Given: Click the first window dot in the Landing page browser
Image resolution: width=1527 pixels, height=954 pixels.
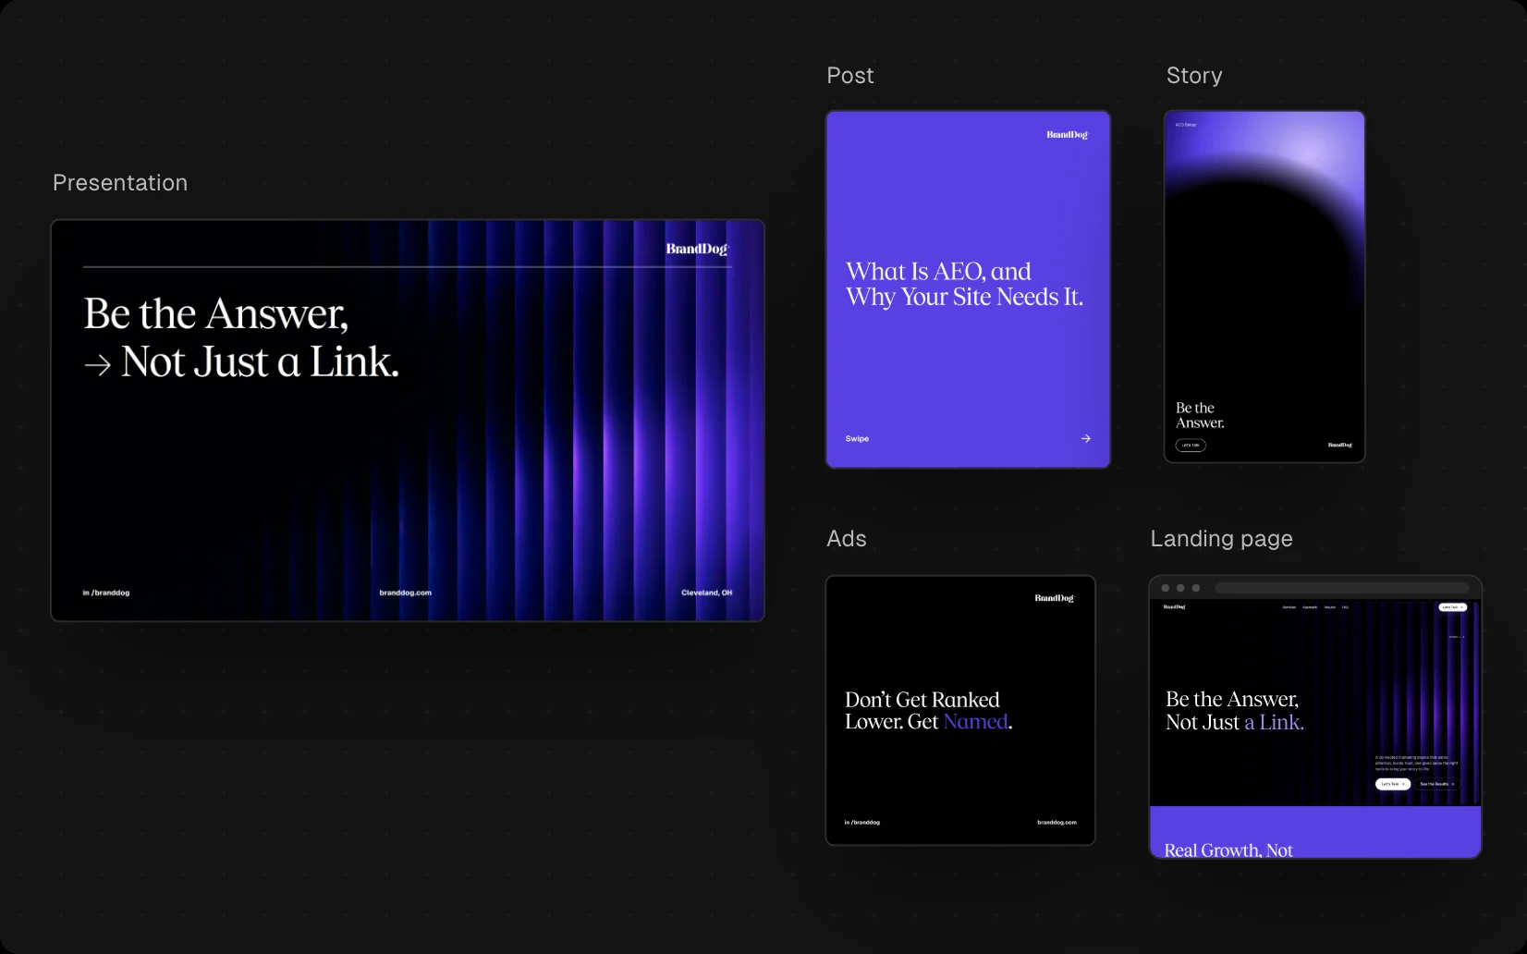Looking at the screenshot, I should point(1165,588).
